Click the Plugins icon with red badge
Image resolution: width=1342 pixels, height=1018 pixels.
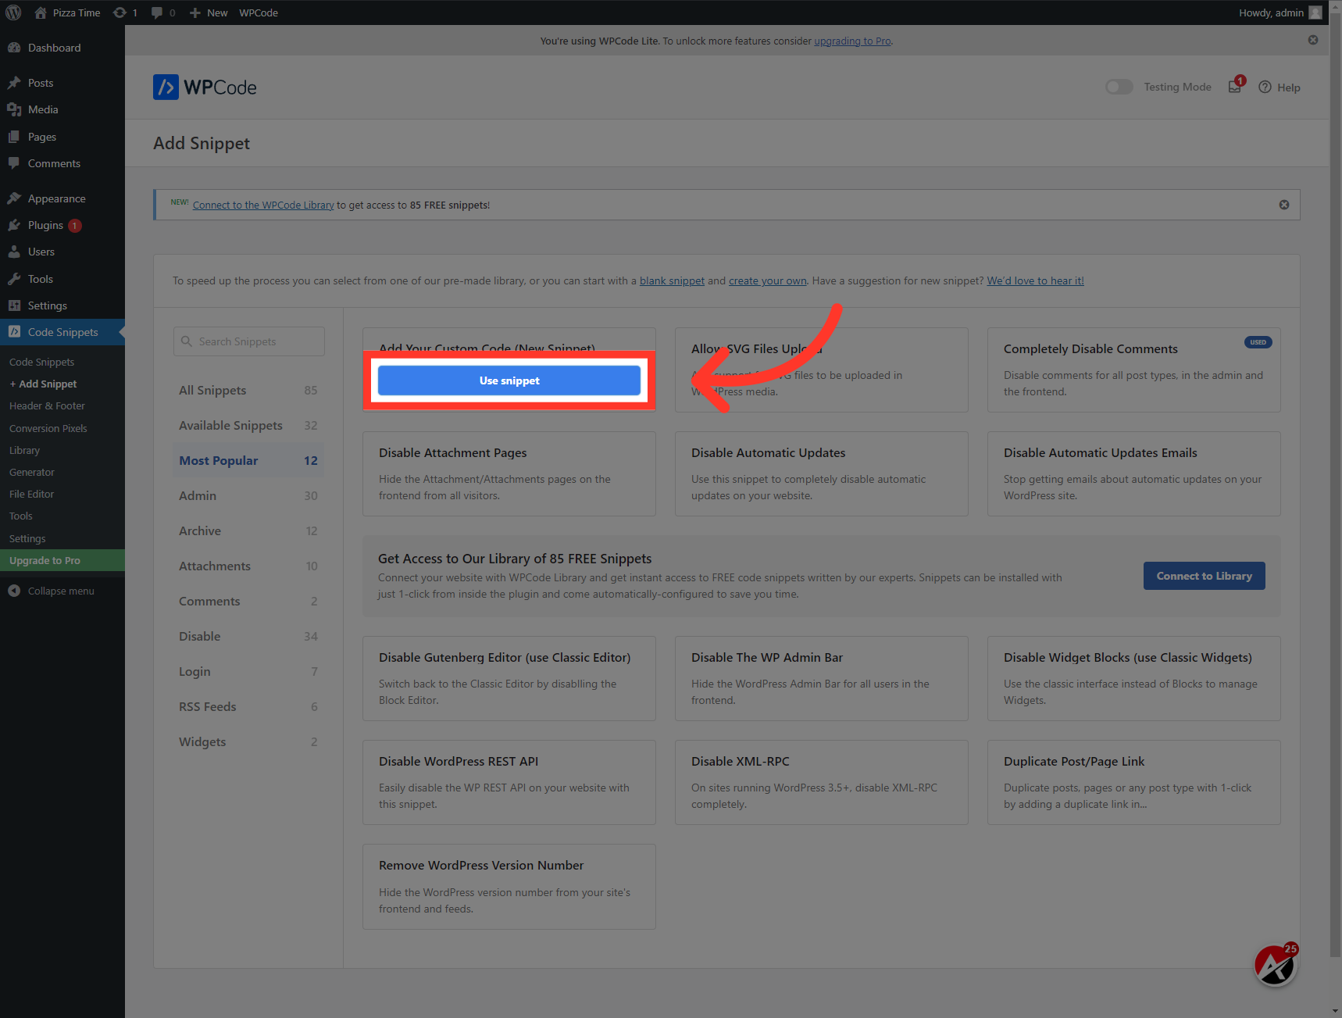pyautogui.click(x=16, y=225)
